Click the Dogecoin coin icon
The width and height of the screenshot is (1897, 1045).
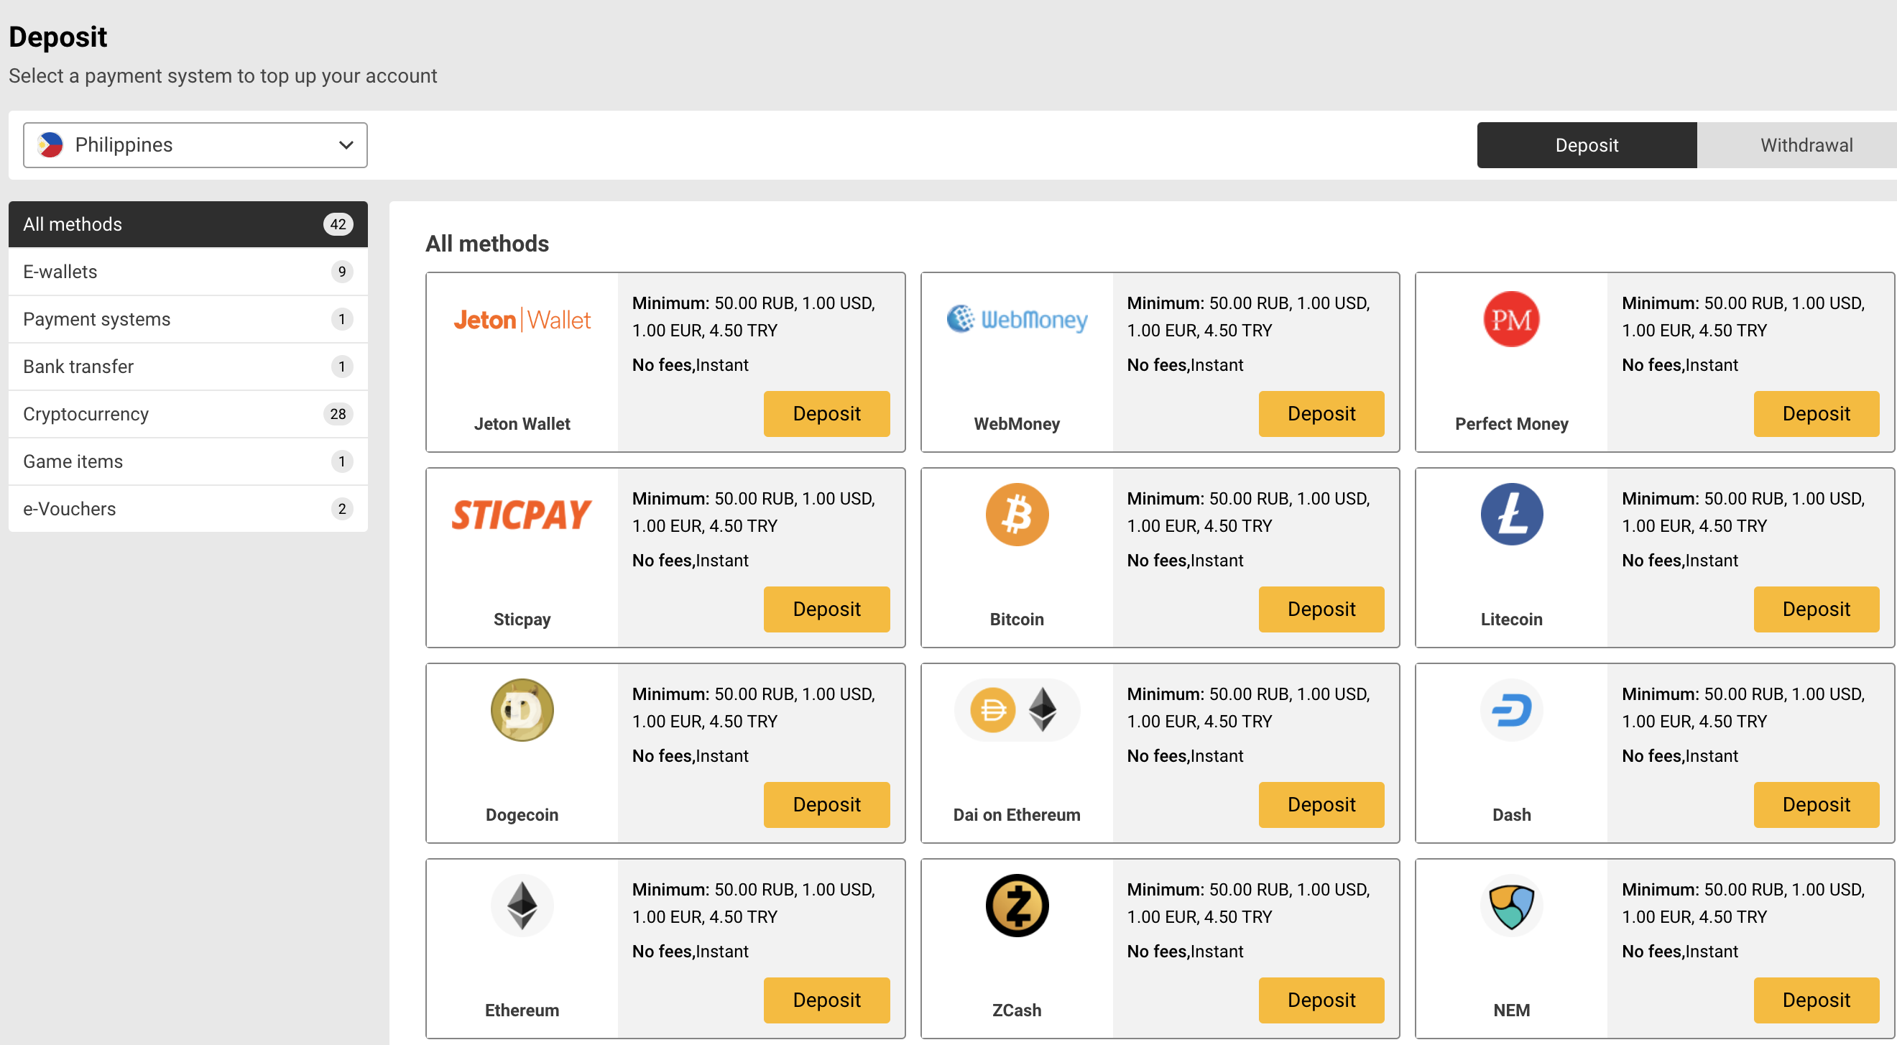click(x=522, y=709)
